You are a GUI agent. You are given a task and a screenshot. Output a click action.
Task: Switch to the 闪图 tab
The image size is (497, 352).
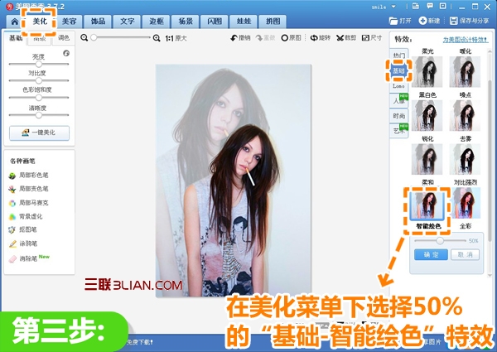pyautogui.click(x=215, y=22)
